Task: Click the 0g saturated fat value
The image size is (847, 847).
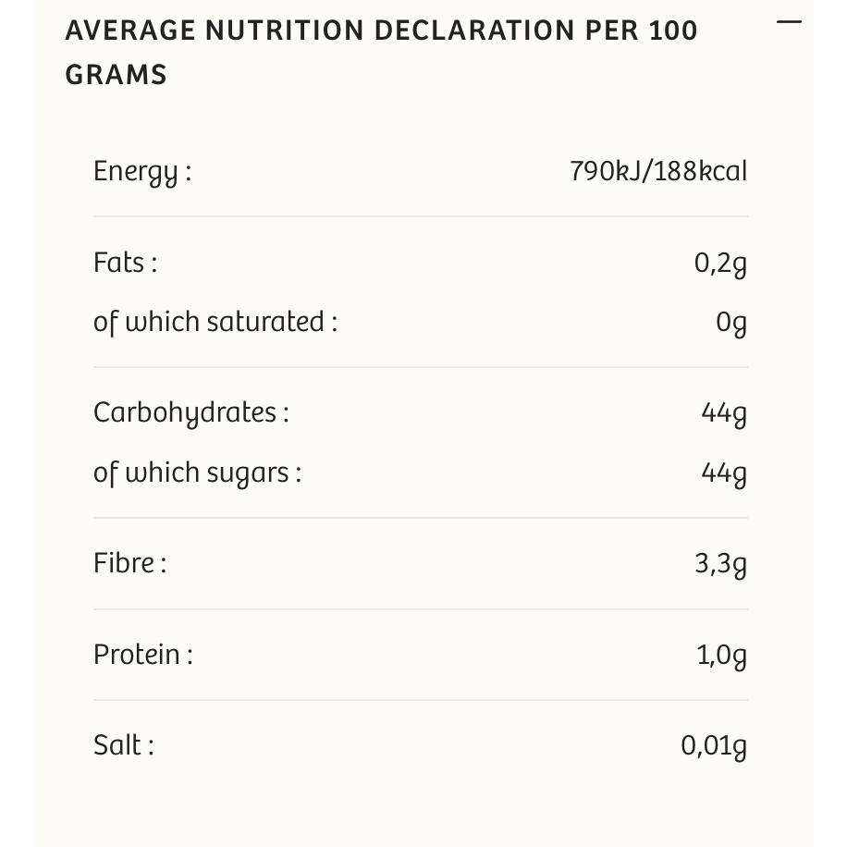Action: tap(730, 323)
